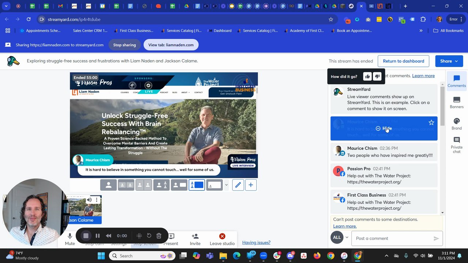Leave the studio
The image size is (468, 263).
pos(222,239)
